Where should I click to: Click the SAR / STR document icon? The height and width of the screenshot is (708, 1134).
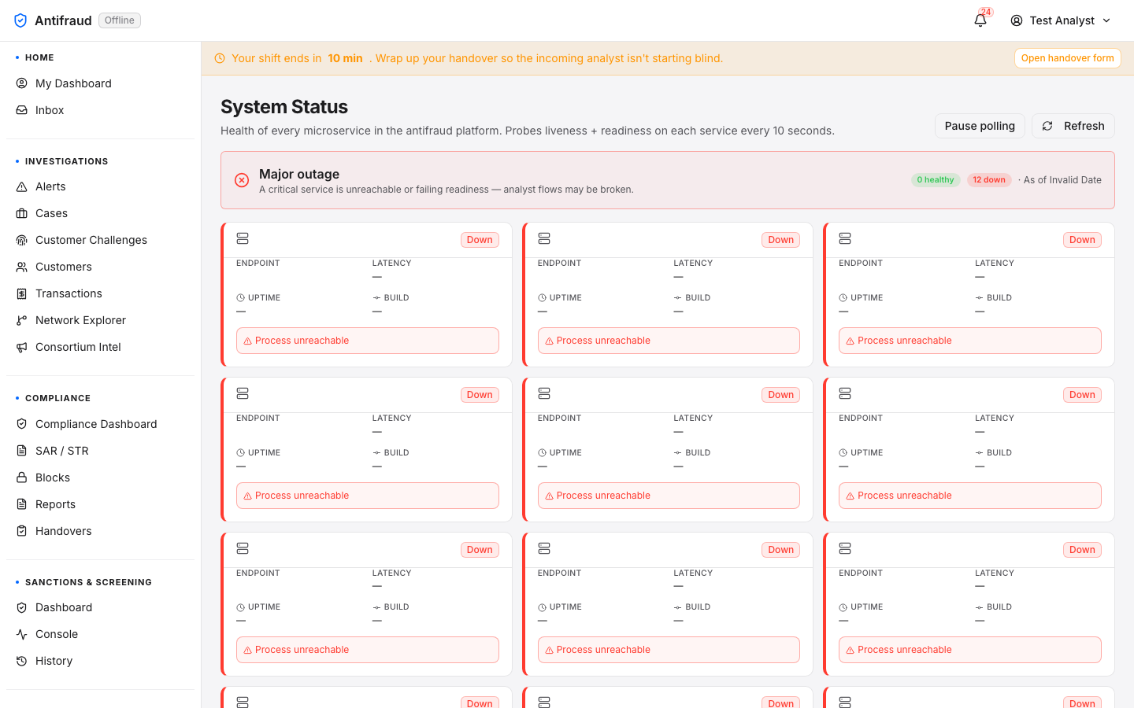click(22, 451)
